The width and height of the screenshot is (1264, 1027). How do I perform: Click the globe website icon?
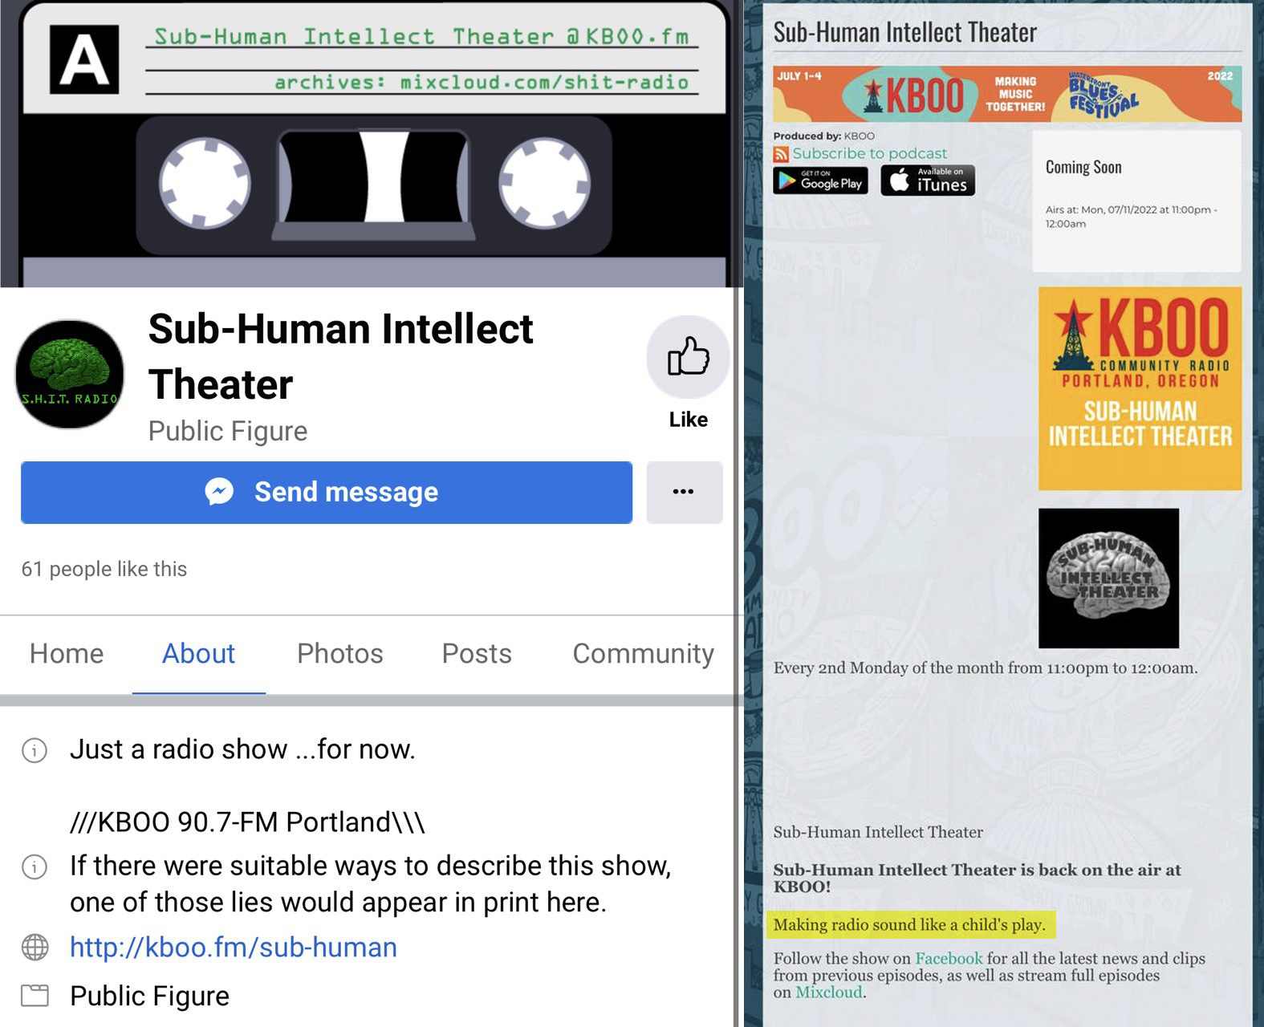[35, 948]
